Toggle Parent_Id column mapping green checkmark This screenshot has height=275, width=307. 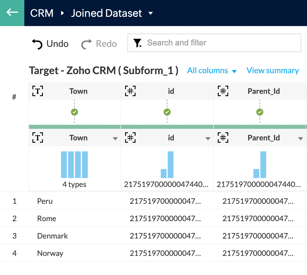pos(260,112)
